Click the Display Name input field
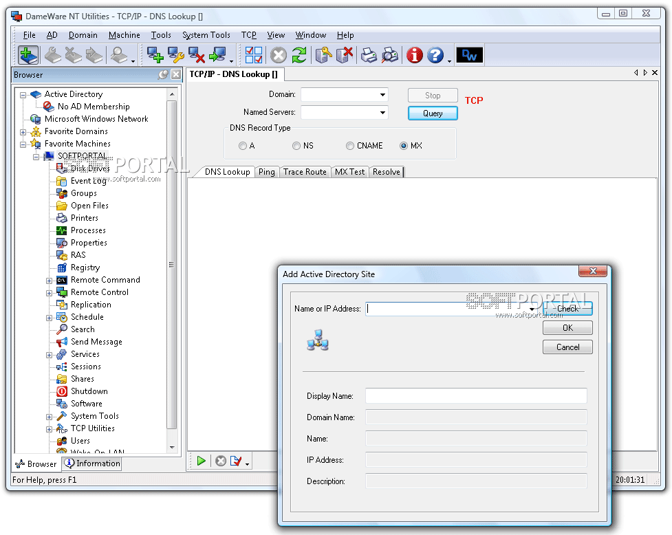The width and height of the screenshot is (672, 535). (x=476, y=396)
